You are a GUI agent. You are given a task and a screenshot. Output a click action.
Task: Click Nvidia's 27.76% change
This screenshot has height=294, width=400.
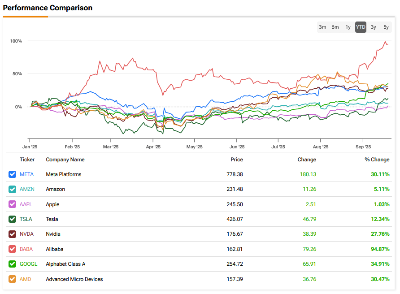pos(380,234)
